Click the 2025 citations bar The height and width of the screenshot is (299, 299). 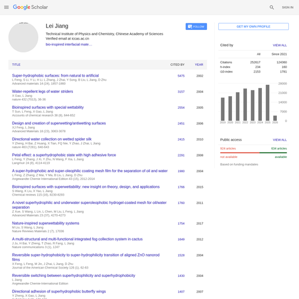pos(267,103)
